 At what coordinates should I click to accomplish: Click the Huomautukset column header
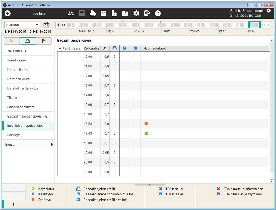(x=205, y=48)
